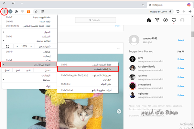The height and width of the screenshot is (129, 194).
Task: Click the post options three dots
Action: 119,48
